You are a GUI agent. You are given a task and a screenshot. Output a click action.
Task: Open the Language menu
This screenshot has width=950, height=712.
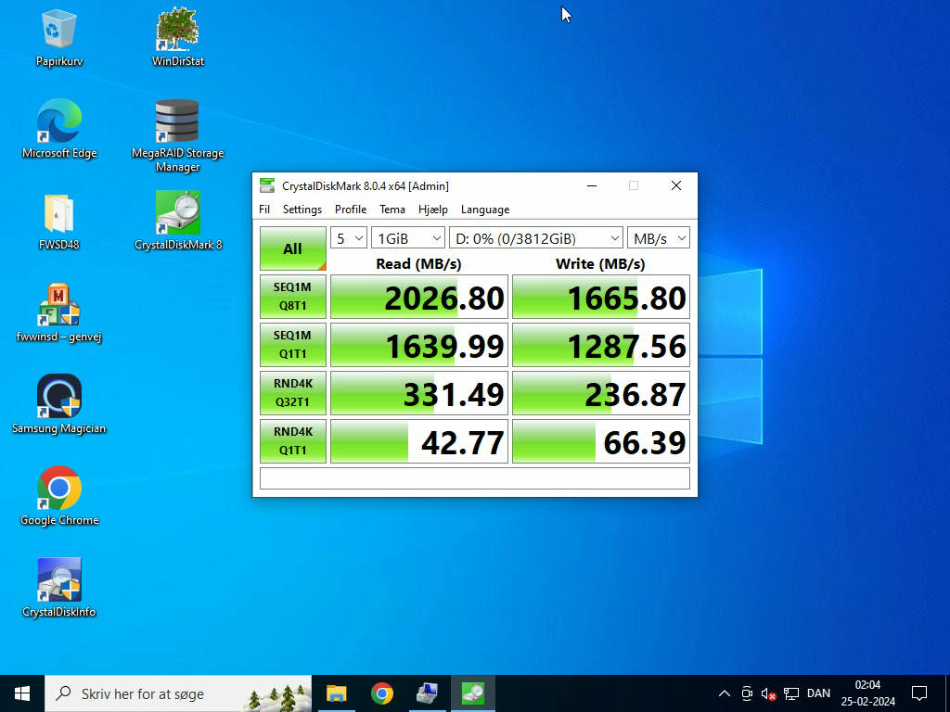tap(485, 210)
